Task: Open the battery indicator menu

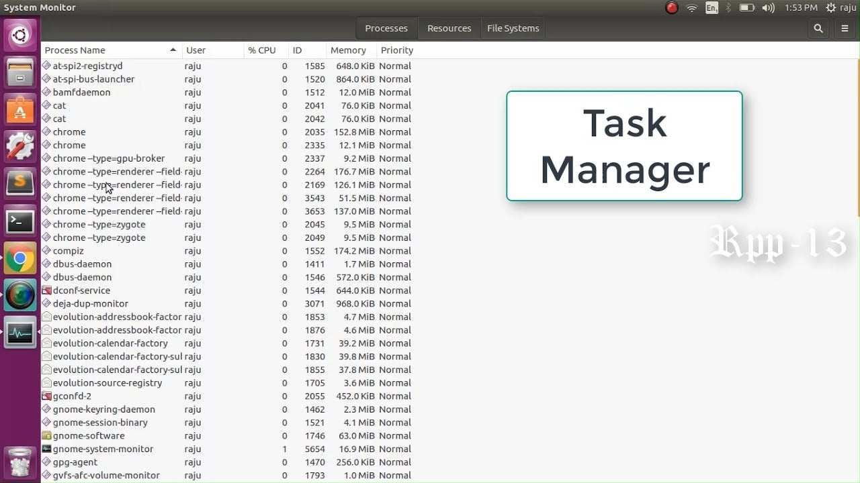Action: click(x=747, y=7)
